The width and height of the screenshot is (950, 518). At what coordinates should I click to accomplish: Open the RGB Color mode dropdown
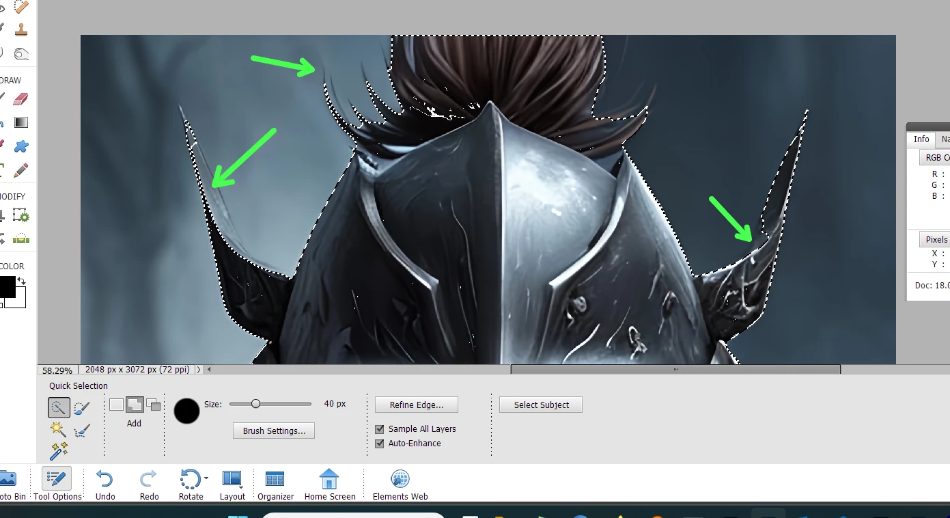(934, 157)
